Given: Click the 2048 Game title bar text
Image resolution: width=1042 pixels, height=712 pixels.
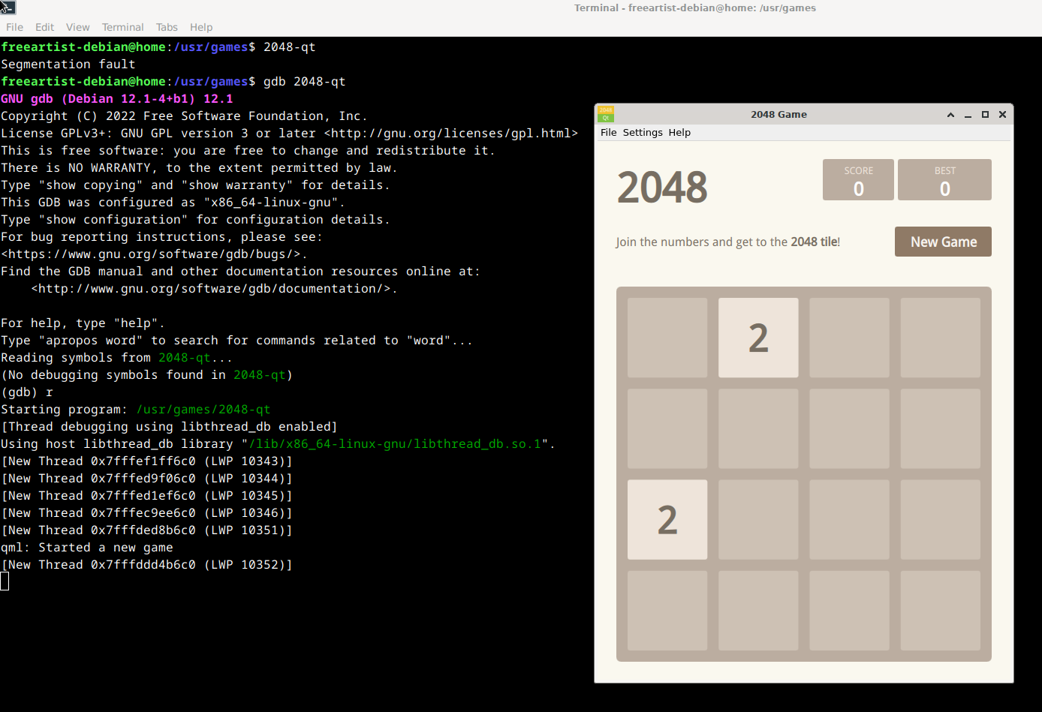Looking at the screenshot, I should coord(778,115).
